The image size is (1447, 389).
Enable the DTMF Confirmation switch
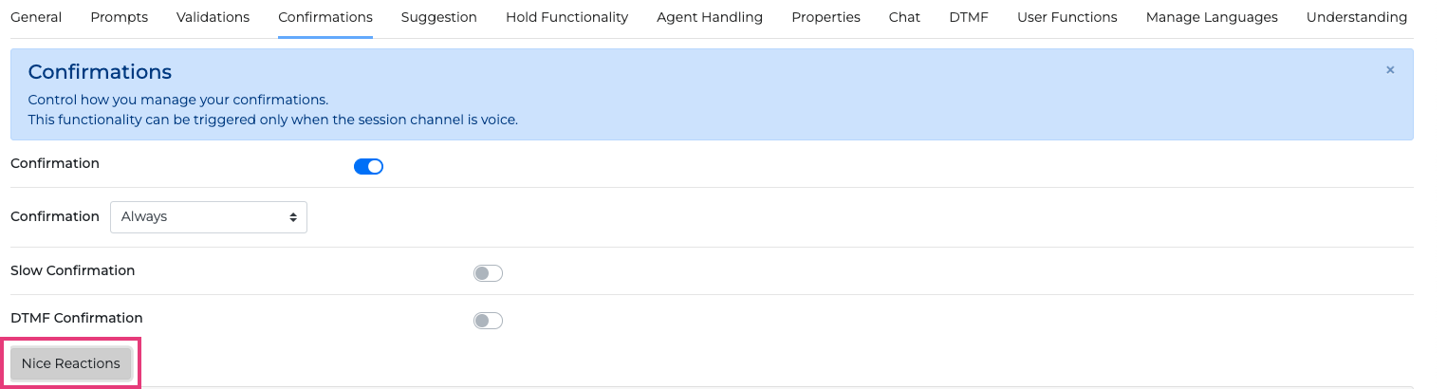(x=488, y=321)
